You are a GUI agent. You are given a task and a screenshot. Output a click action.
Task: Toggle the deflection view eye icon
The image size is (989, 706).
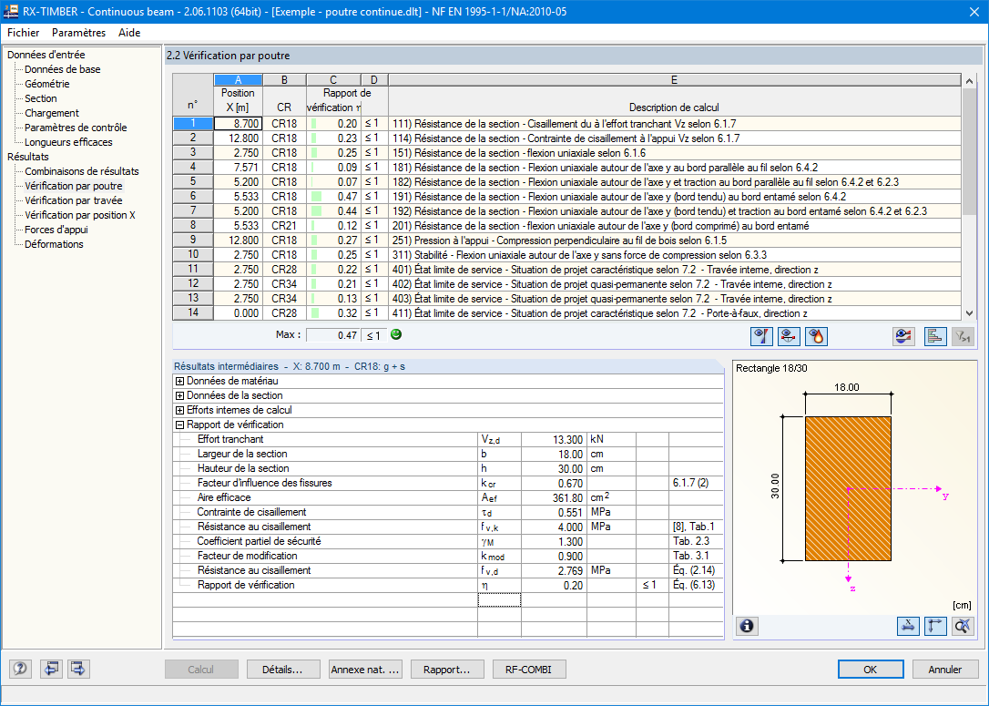click(x=789, y=336)
